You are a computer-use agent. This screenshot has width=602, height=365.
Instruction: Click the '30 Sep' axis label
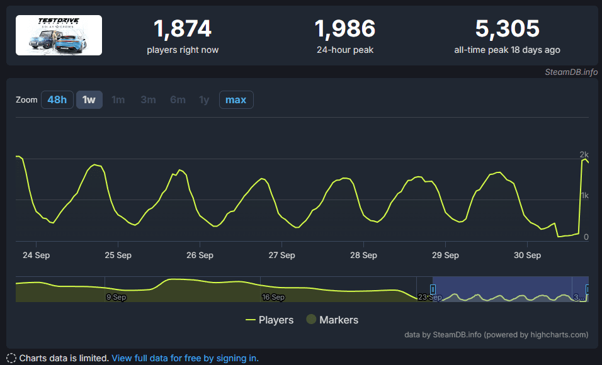tap(528, 255)
